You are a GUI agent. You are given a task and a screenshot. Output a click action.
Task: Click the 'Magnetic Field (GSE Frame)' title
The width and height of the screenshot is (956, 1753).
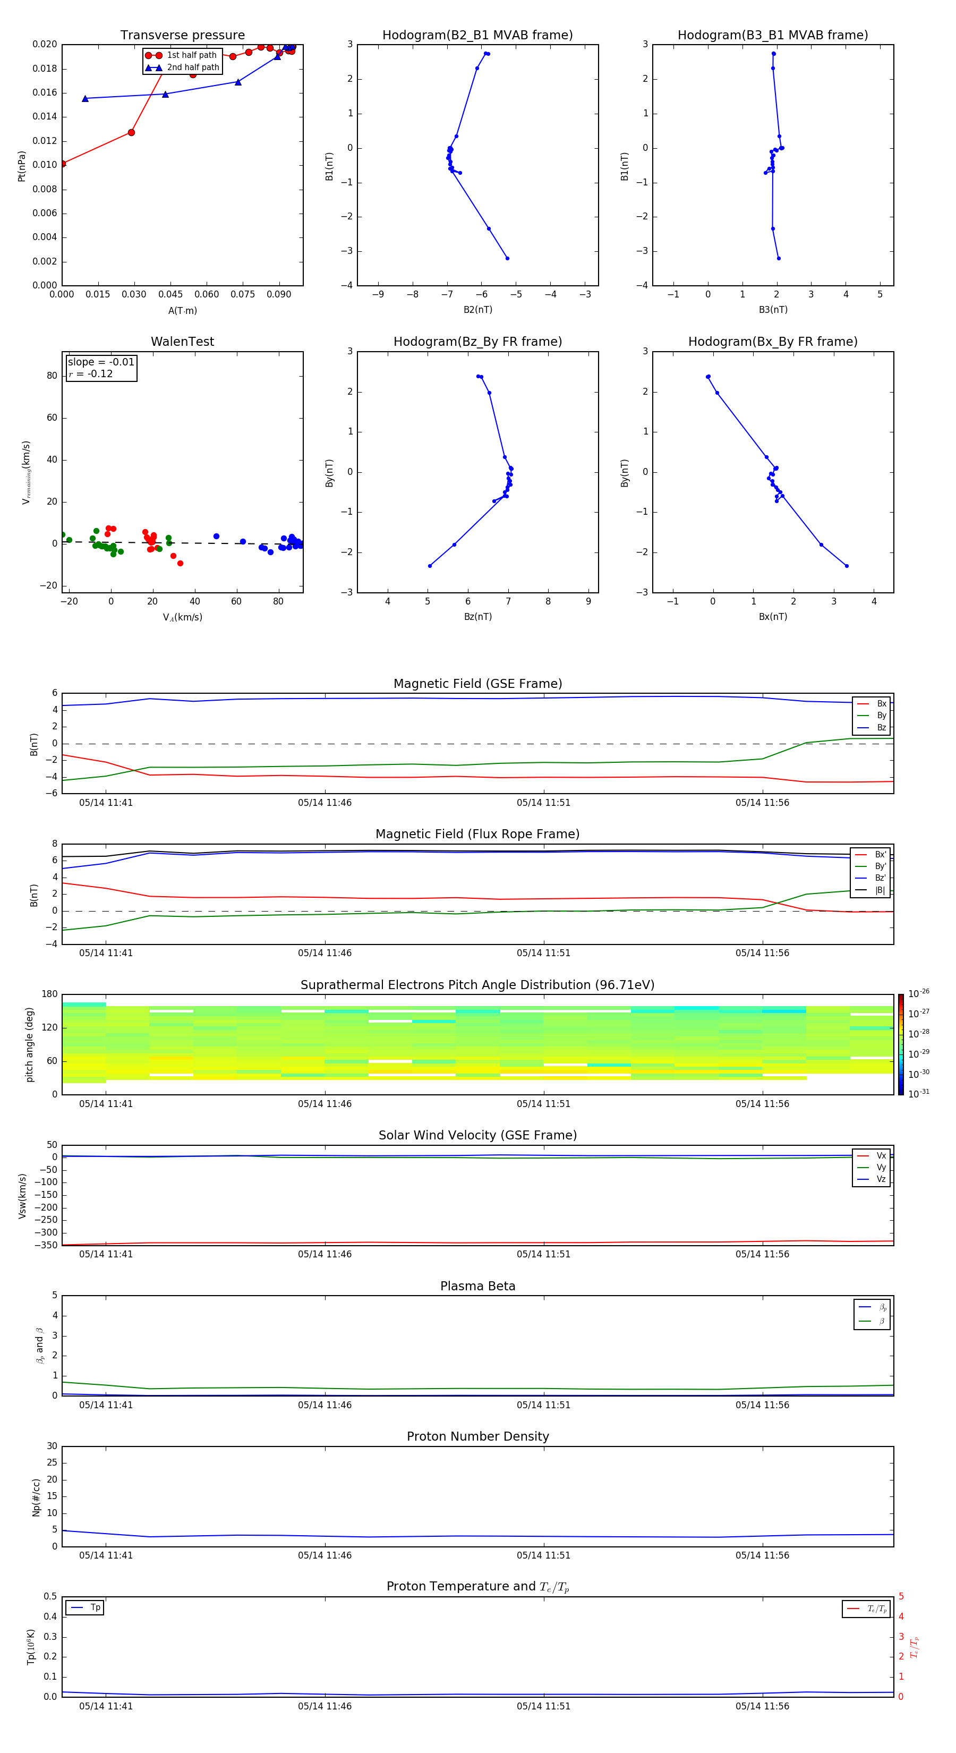pos(477,683)
